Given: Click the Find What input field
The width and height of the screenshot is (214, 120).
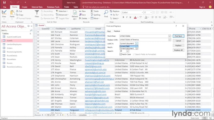Looking at the screenshot, I should click(144, 36).
